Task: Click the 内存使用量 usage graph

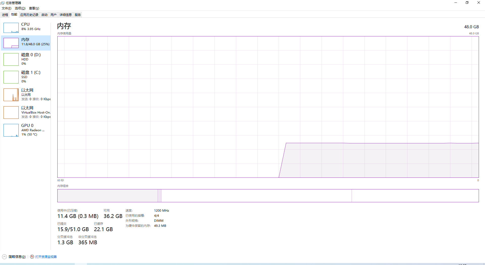Action: [268, 107]
